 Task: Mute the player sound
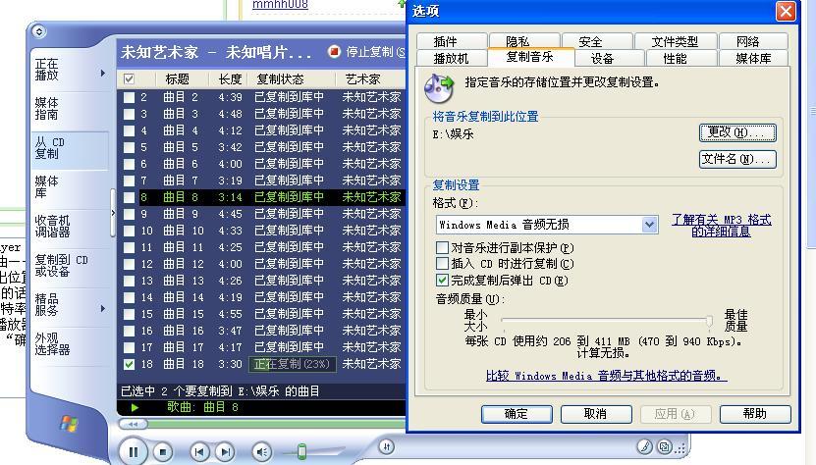(x=262, y=452)
